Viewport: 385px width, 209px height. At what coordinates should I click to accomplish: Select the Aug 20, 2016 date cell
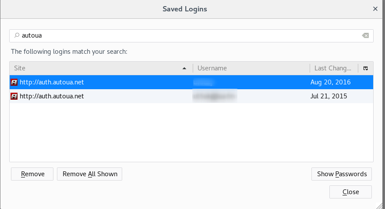pos(330,82)
